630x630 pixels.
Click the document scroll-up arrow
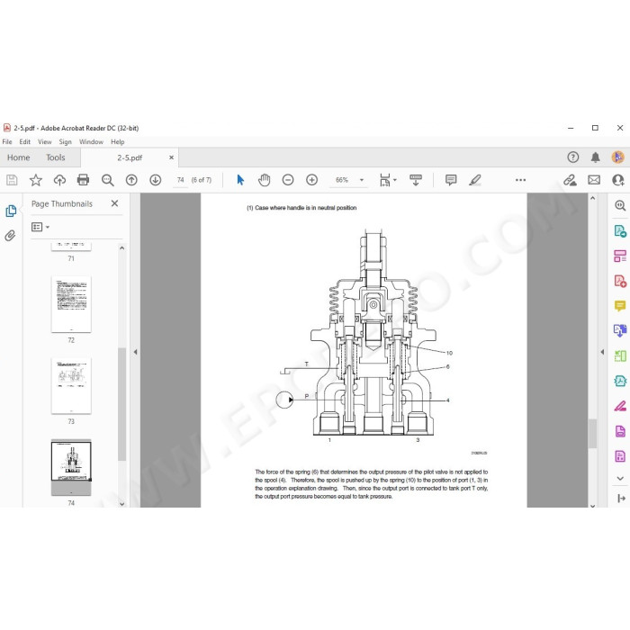(592, 198)
